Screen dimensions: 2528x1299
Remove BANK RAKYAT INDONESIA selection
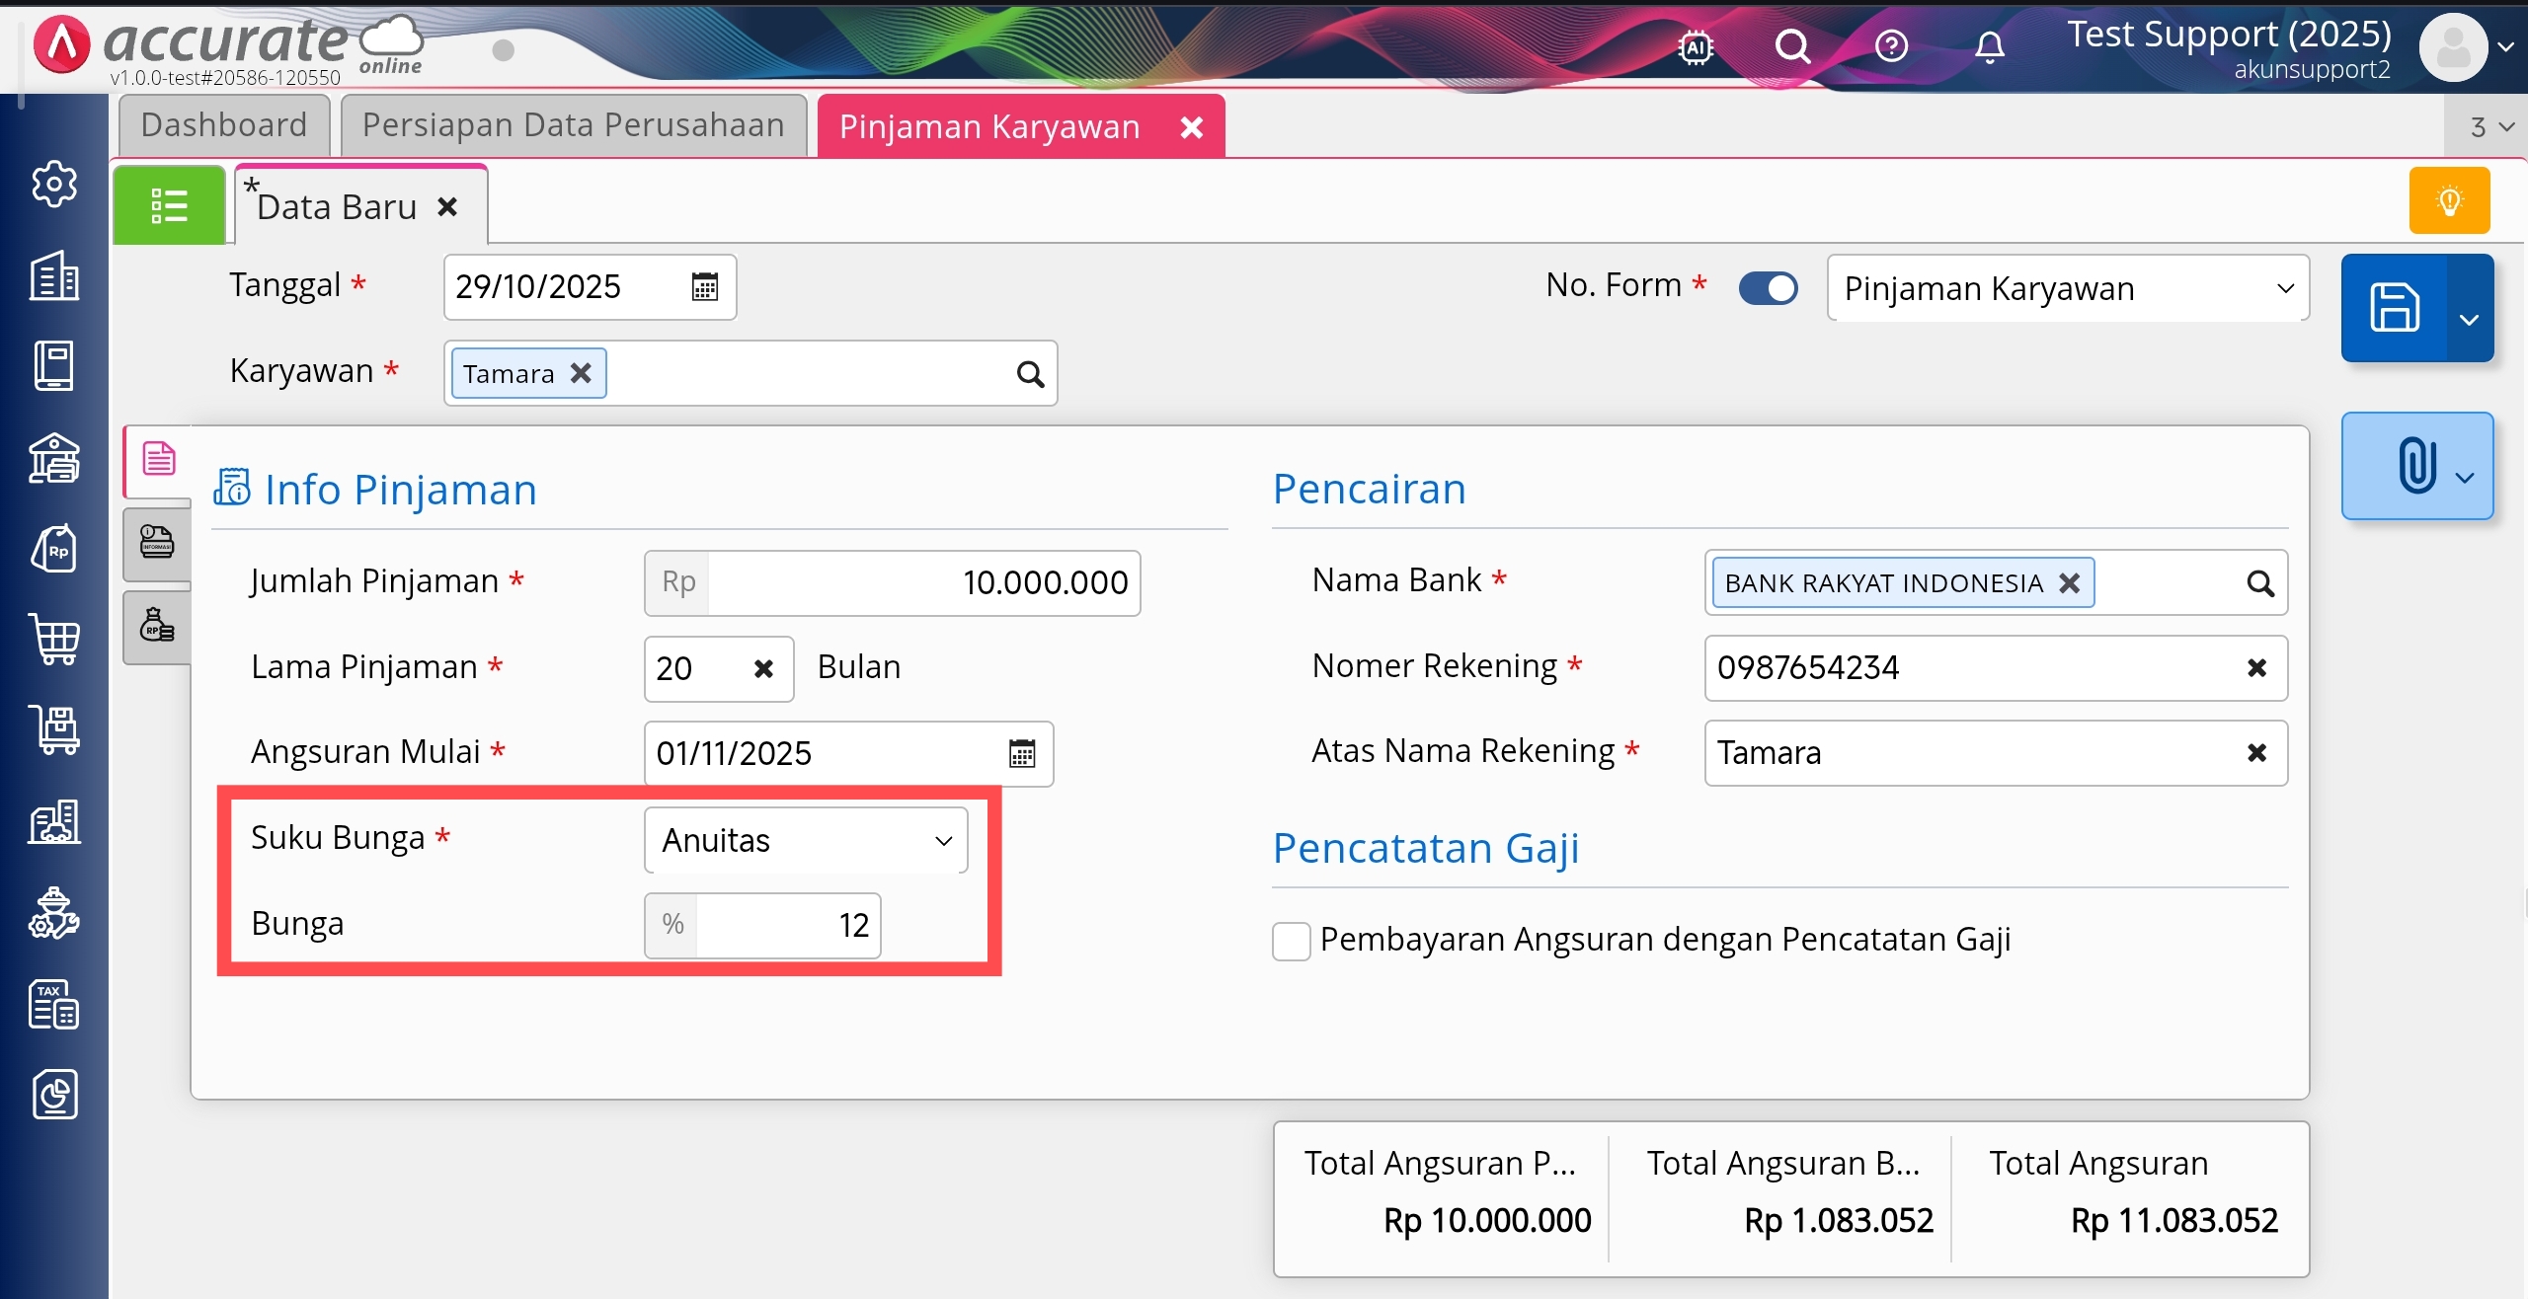[2070, 583]
